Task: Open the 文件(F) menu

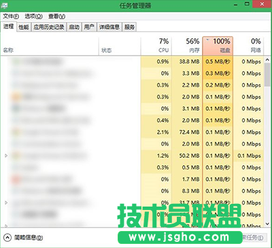Action: tap(11, 16)
